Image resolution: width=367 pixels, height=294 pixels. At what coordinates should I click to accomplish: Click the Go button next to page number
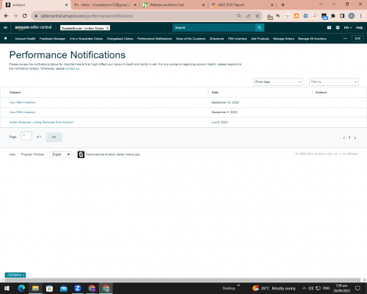[x=54, y=137]
